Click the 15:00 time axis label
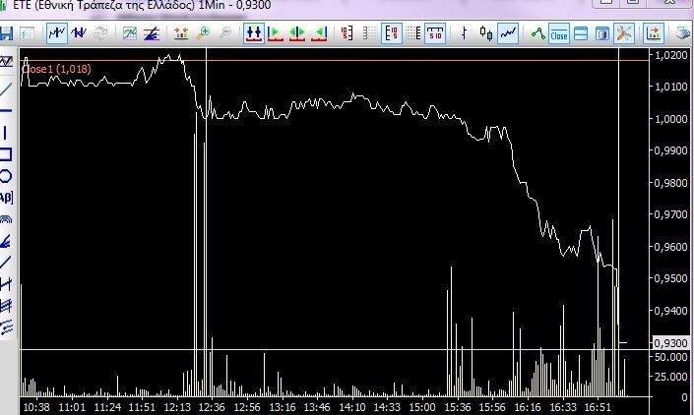This screenshot has width=694, height=415. (x=422, y=407)
